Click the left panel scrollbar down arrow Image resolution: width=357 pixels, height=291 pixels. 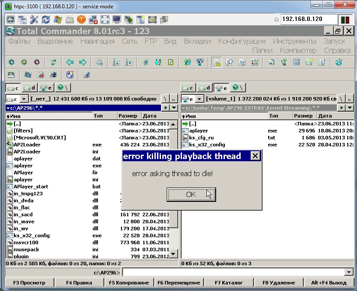[x=173, y=254]
